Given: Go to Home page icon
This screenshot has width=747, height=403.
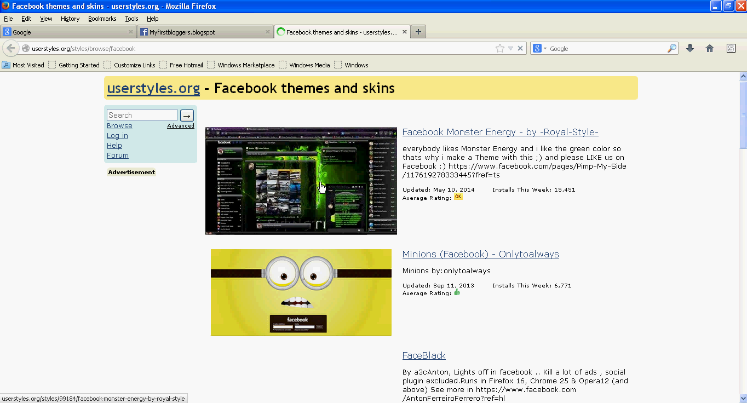Looking at the screenshot, I should (710, 48).
